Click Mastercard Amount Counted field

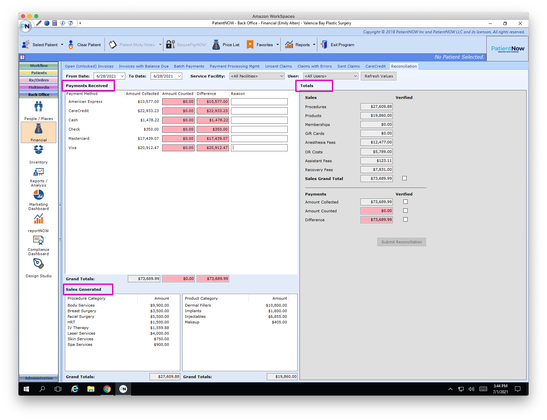click(178, 138)
